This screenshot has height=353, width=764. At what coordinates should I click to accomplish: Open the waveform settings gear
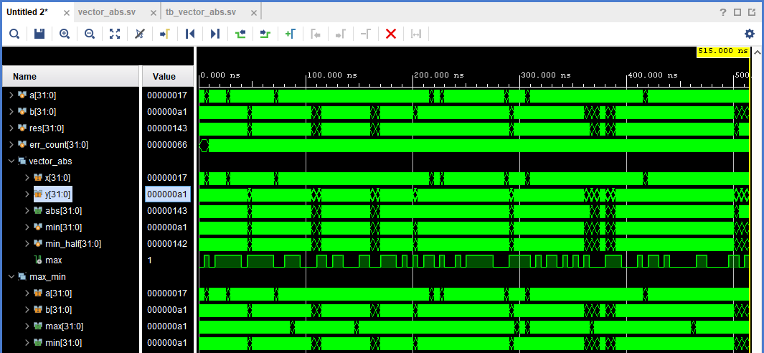click(x=750, y=34)
